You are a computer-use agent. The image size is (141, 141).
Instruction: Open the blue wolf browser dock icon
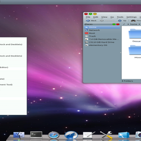pos(71,135)
